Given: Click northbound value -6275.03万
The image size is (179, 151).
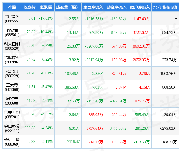Looking at the screenshot, I should pyautogui.click(x=168, y=128).
